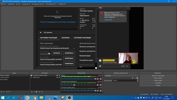Select Захват окна in sources list
This screenshot has height=100, width=177.
pyautogui.click(x=36, y=77)
